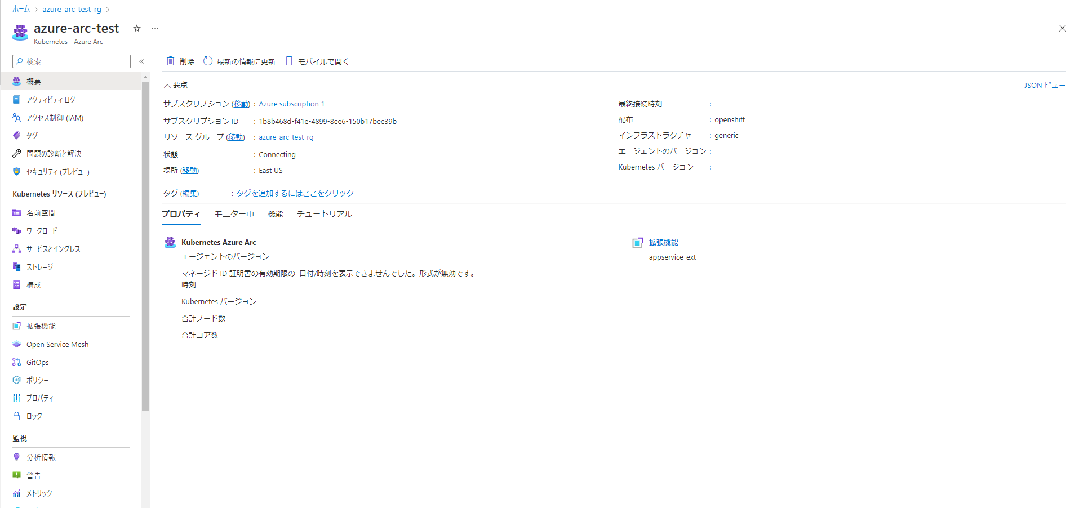Go to azure-arc-test-rg breadcrumb
1066x508 pixels.
click(x=72, y=10)
